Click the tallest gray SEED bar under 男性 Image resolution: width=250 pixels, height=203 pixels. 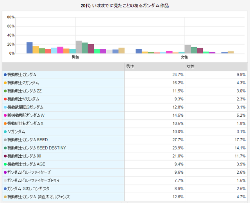(79, 47)
